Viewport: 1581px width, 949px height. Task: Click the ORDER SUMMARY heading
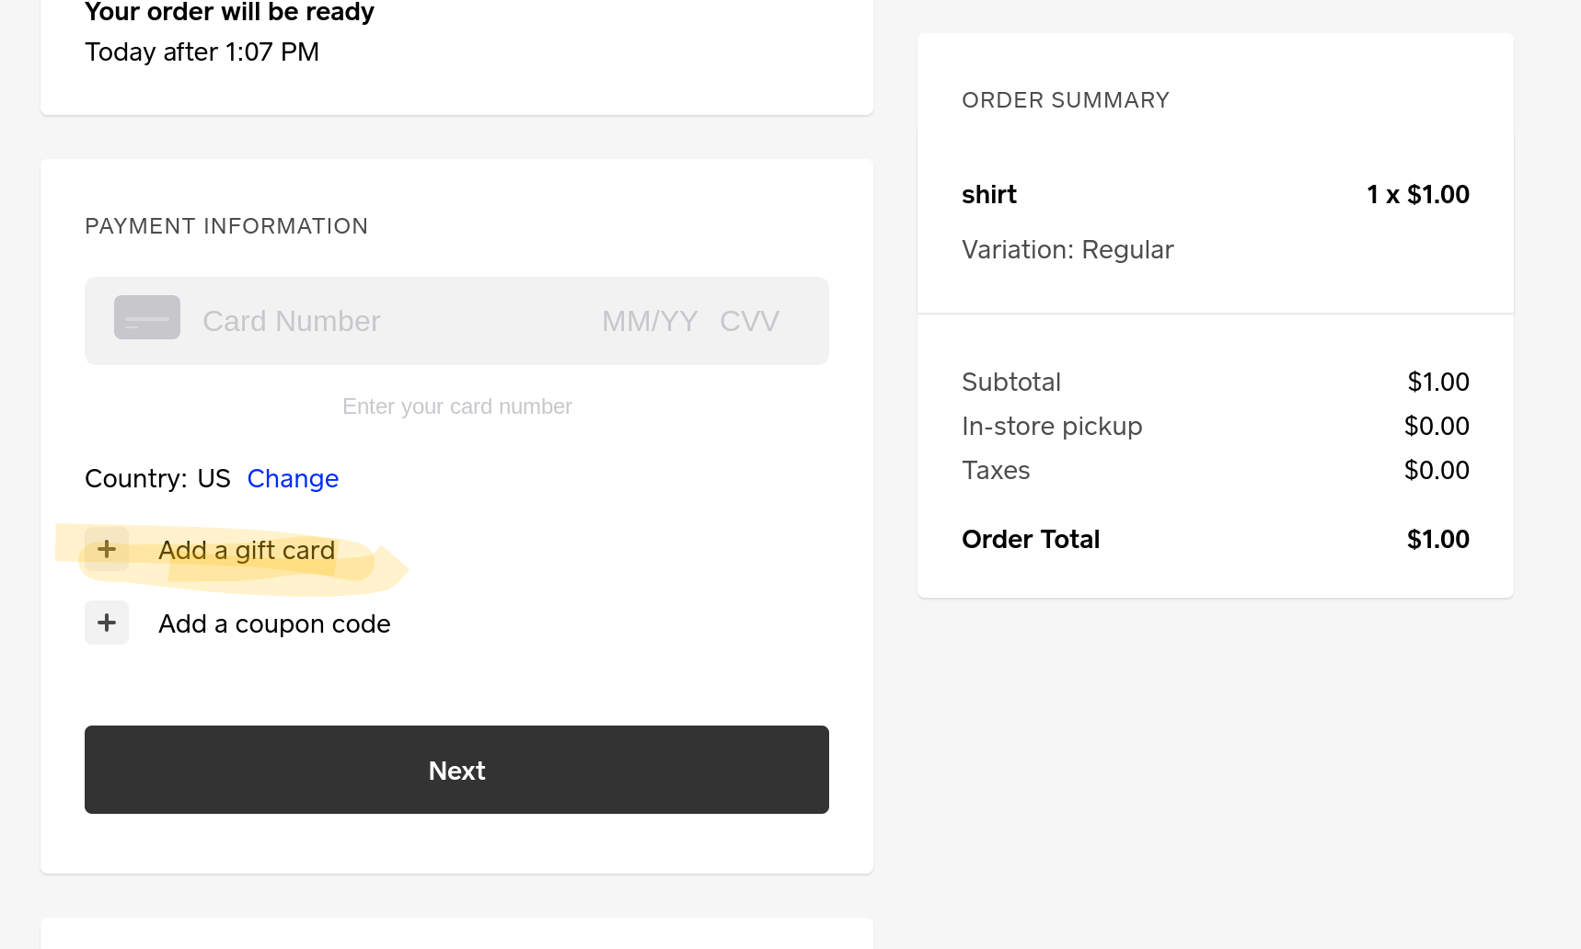click(1066, 100)
